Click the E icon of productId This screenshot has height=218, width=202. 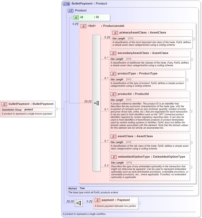click(x=113, y=94)
